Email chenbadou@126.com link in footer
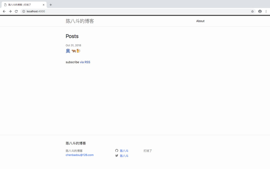This screenshot has width=270, height=169. [80, 155]
